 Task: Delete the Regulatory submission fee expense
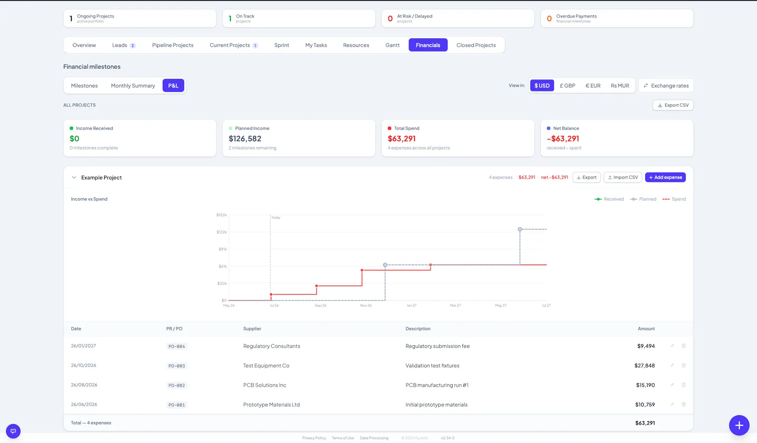click(x=684, y=346)
